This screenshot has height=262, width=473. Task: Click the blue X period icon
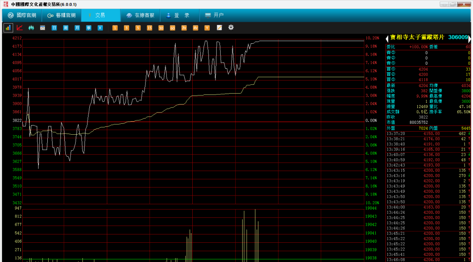coord(100,28)
